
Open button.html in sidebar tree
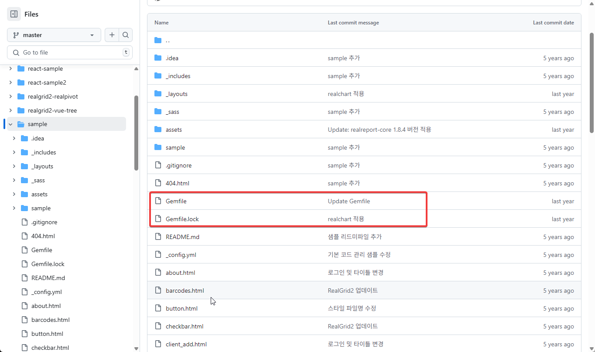point(47,334)
